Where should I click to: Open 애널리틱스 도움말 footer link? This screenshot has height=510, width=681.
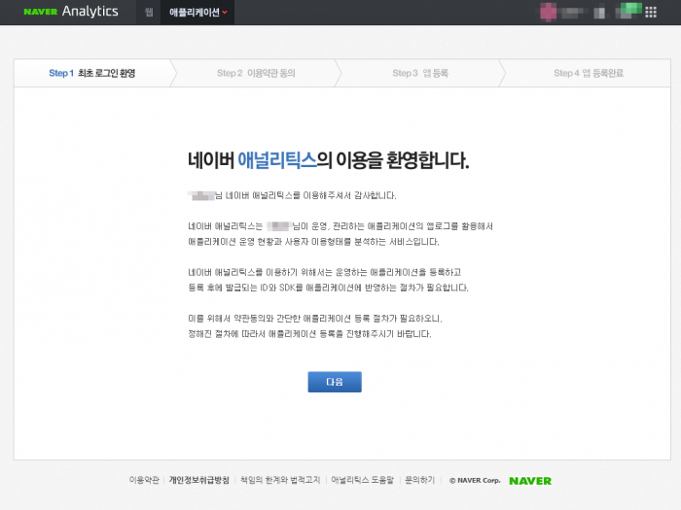(x=362, y=480)
